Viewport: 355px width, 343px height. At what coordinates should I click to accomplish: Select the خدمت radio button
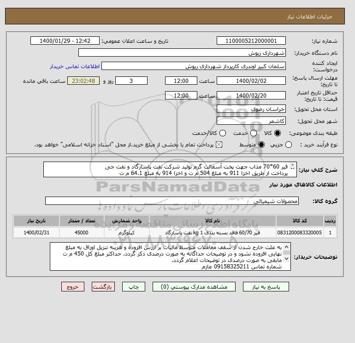tap(254, 133)
